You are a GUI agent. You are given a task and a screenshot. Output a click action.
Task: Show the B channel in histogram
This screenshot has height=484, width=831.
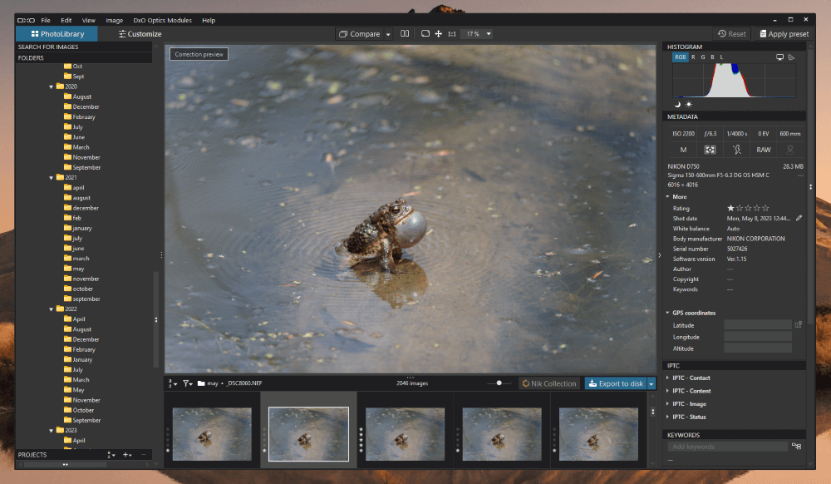click(712, 57)
